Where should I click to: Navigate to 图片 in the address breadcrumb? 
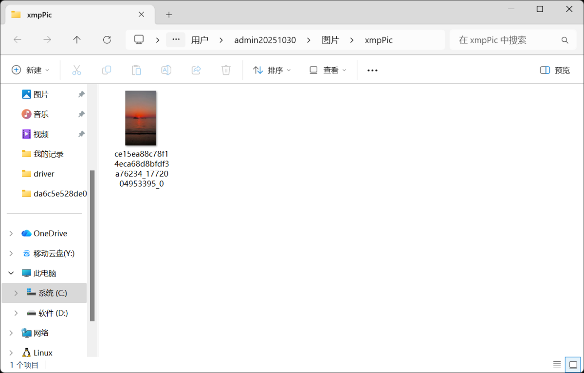point(330,40)
